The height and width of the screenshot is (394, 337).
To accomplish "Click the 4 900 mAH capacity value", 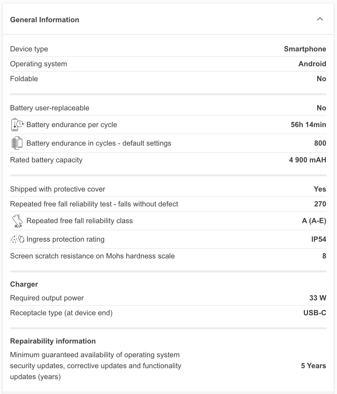I will [x=307, y=160].
